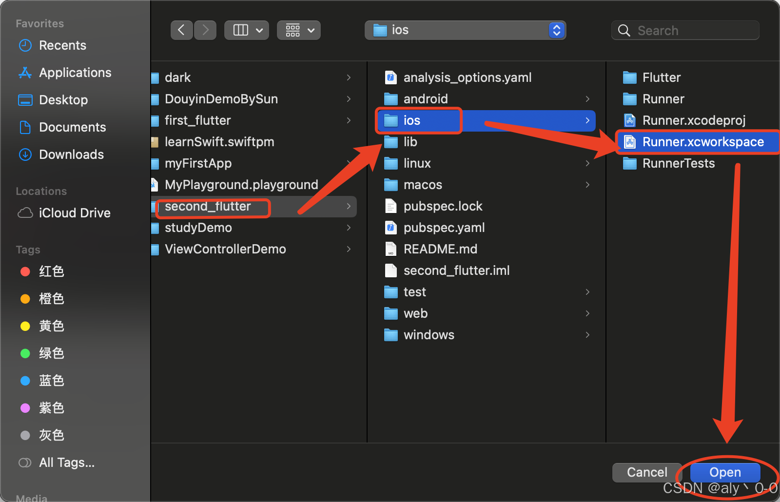Click the search magnifier icon
Viewport: 780px width, 502px height.
624,30
